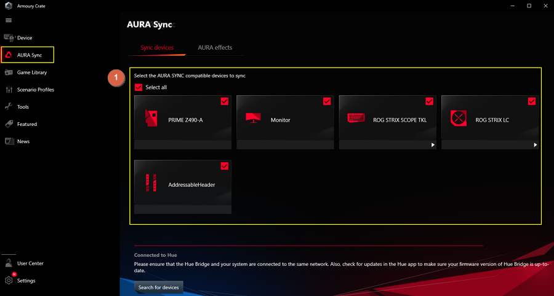Screen dimensions: 554x296
Task: Expand the ROG STRIX LC arrow
Action: coord(536,145)
